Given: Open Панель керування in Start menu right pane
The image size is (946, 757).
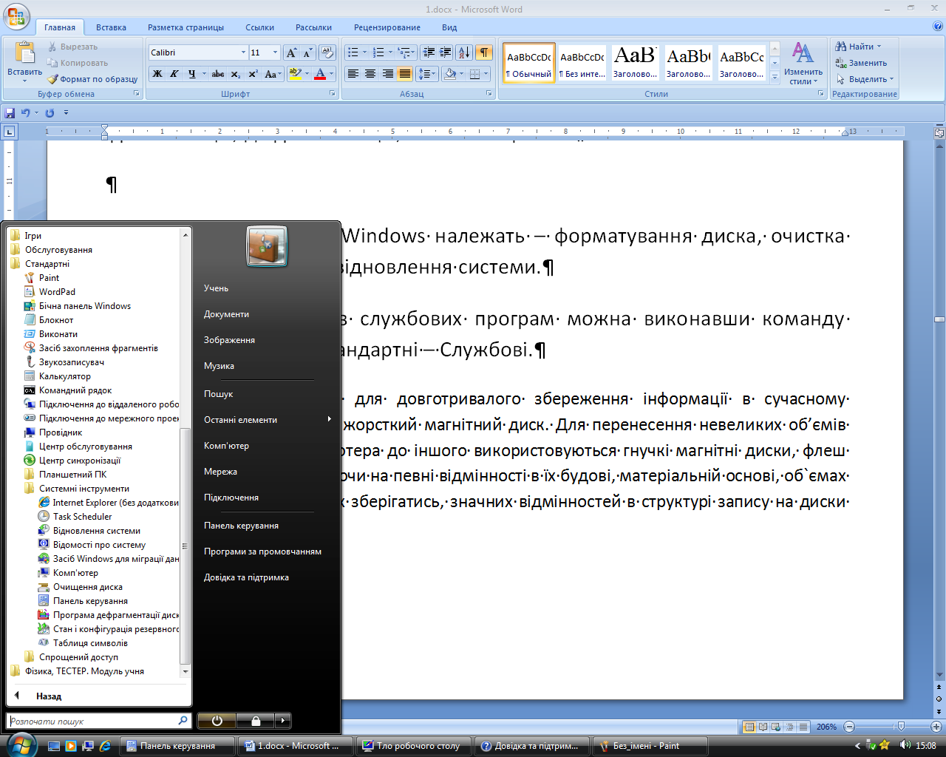Looking at the screenshot, I should pos(241,526).
